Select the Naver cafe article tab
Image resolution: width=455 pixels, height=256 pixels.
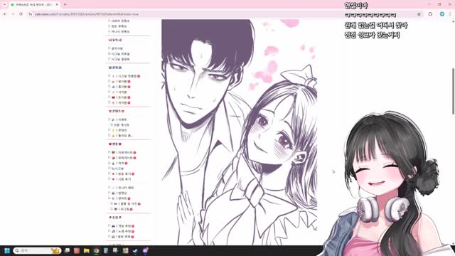(x=34, y=5)
